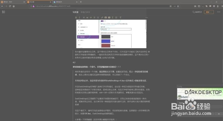Image resolution: width=223 pixels, height=121 pixels.
Task: Open the browser home page icon
Action: (x=14, y=6)
